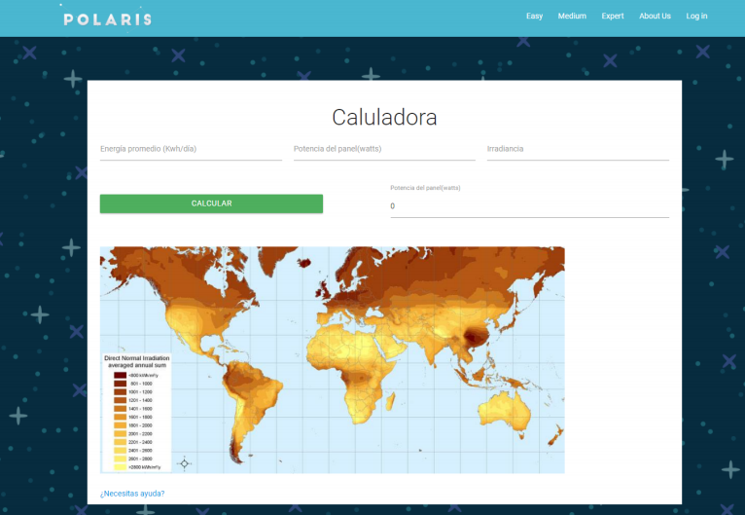This screenshot has height=515, width=745.
Task: Select Expert in the navigation bar
Action: click(613, 17)
